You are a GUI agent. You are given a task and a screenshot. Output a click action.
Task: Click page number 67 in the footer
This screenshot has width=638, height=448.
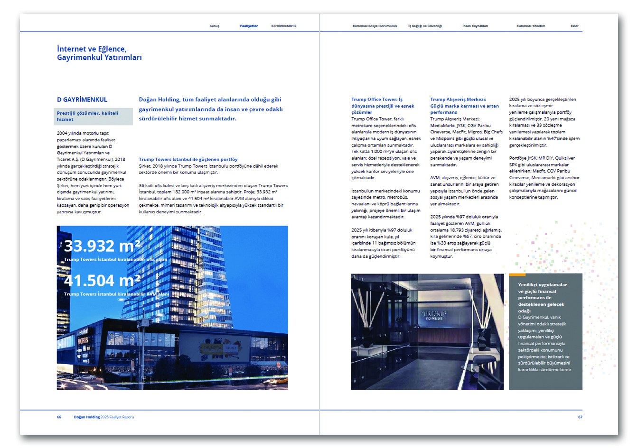pos(580,417)
